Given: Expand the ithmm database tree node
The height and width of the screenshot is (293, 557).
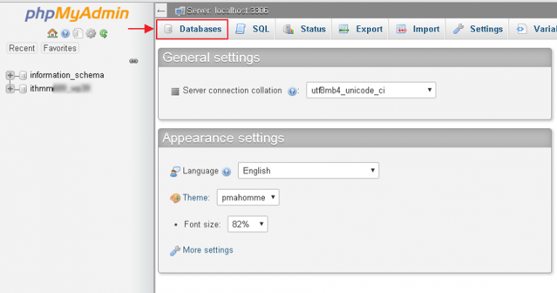Looking at the screenshot, I should coord(10,88).
